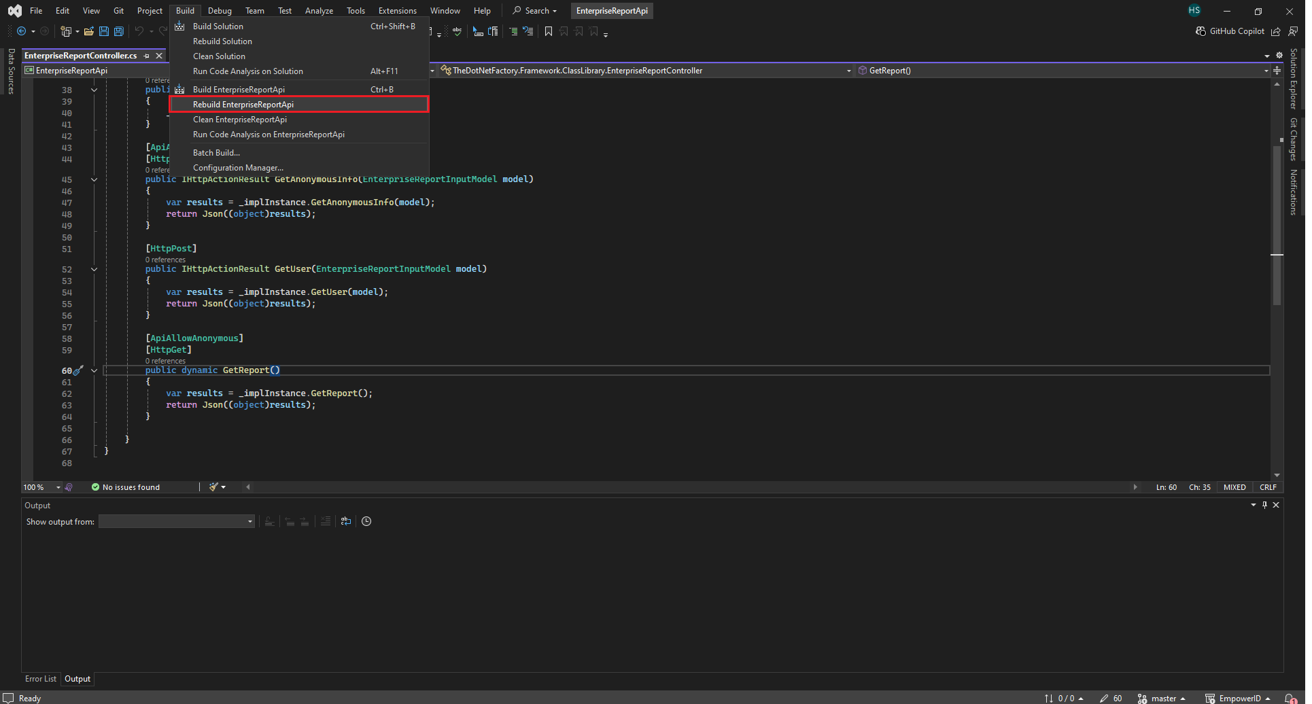
Task: Open the Git Changes side tab
Action: coord(1294,139)
